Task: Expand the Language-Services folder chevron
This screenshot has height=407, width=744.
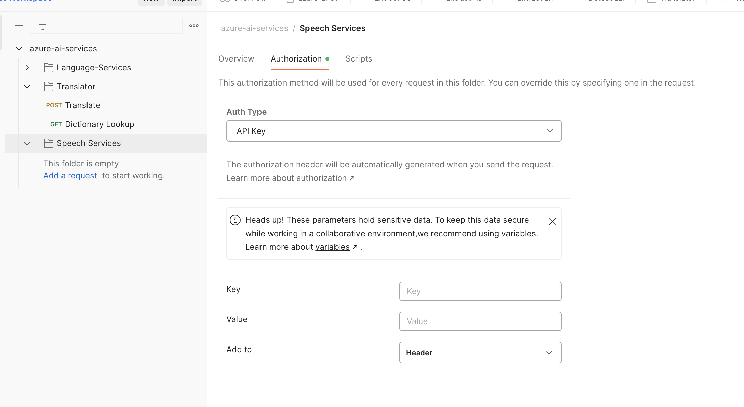Action: 27,68
